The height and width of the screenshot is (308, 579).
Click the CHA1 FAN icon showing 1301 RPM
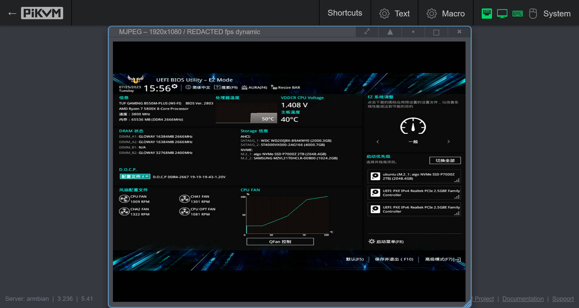pyautogui.click(x=185, y=199)
